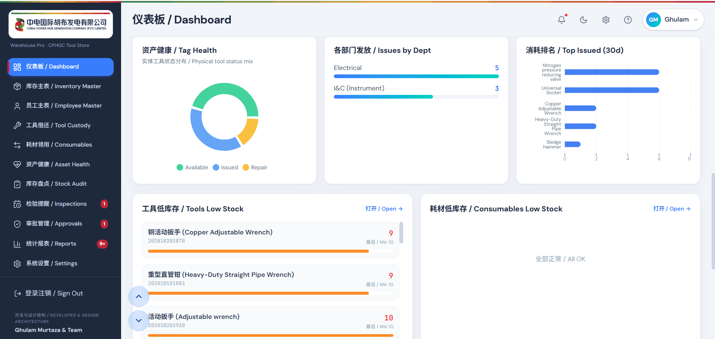Click the Consumables swap arrows icon
Image resolution: width=715 pixels, height=339 pixels.
pos(17,145)
